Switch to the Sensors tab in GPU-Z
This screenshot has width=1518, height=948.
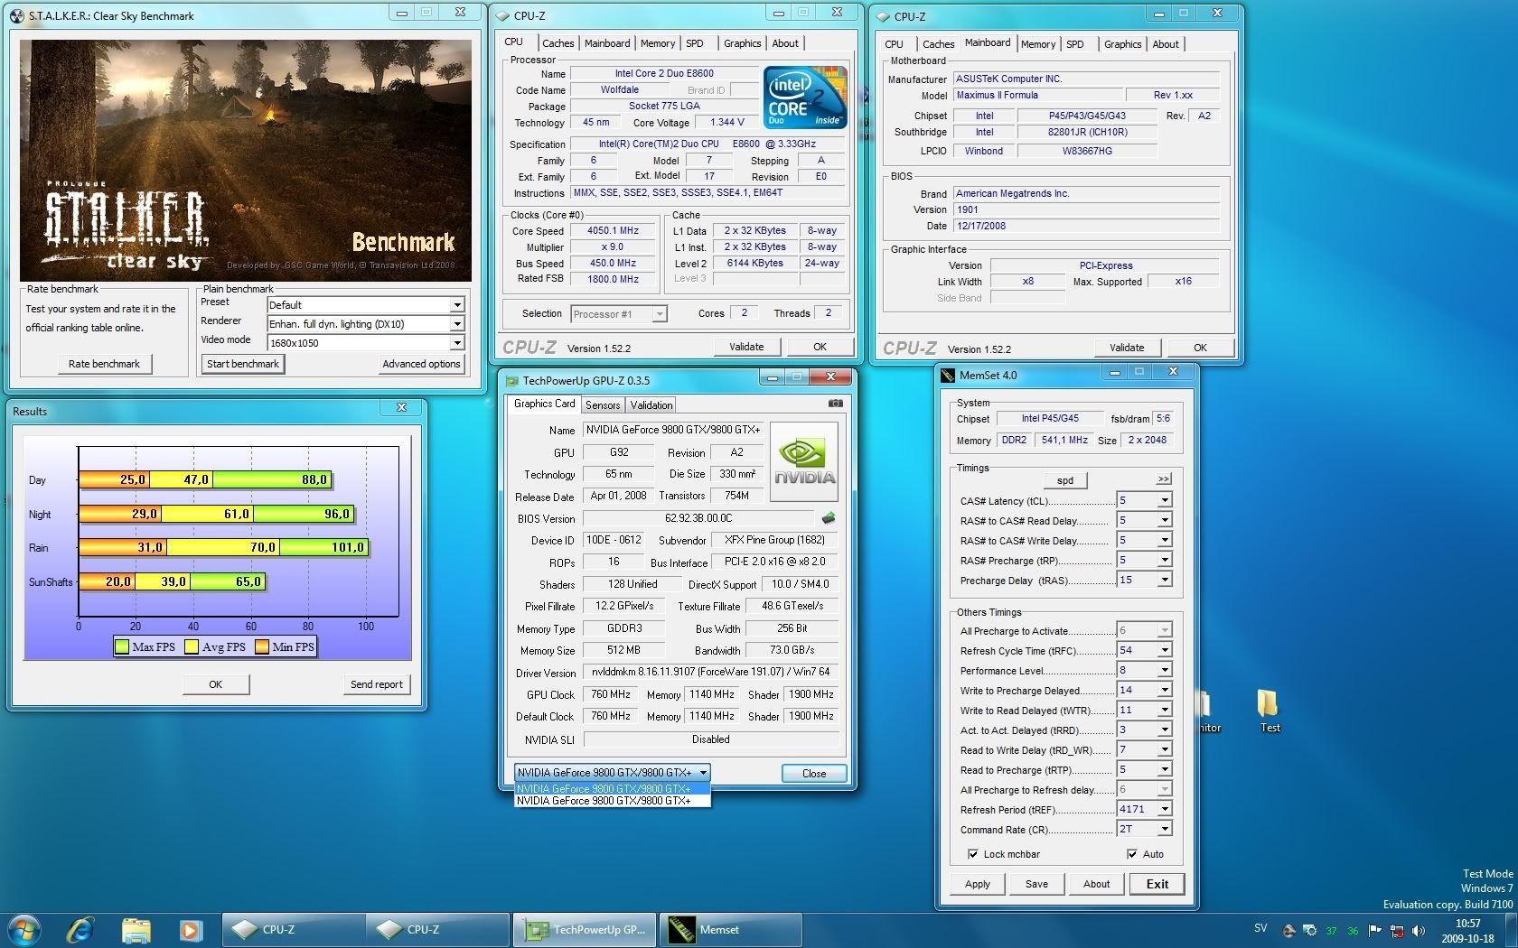[x=603, y=405]
